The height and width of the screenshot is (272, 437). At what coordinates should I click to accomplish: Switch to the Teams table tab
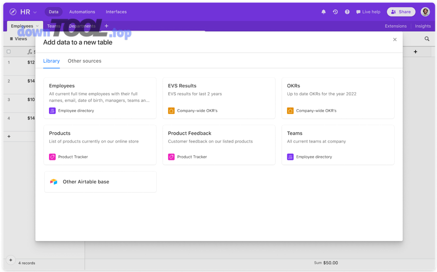click(x=53, y=26)
